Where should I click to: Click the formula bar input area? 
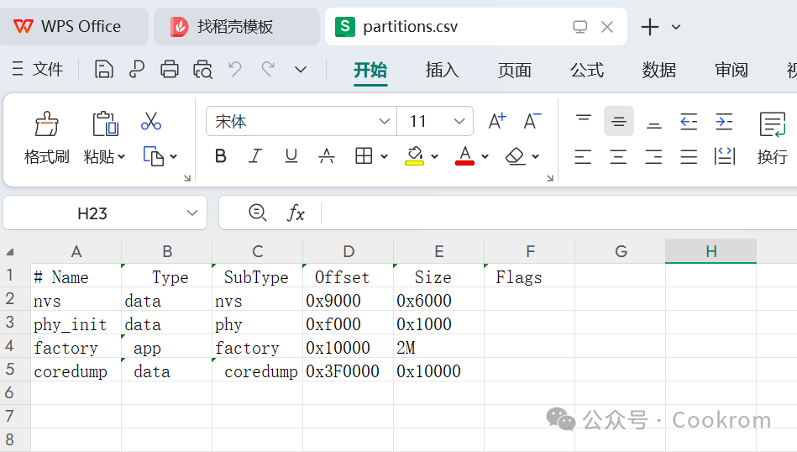[x=559, y=213]
